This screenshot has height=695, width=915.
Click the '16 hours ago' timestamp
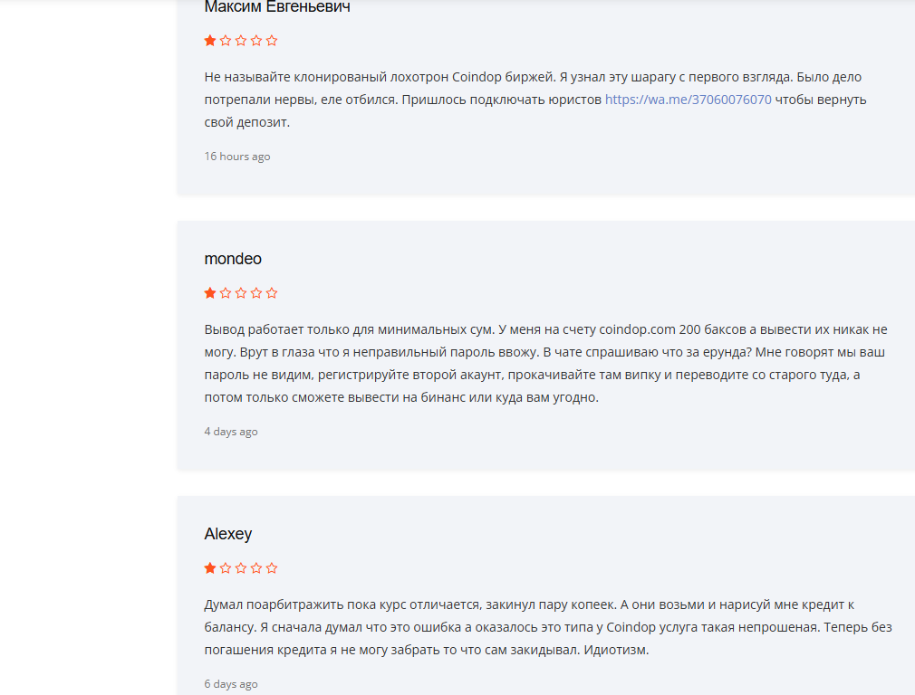click(237, 157)
